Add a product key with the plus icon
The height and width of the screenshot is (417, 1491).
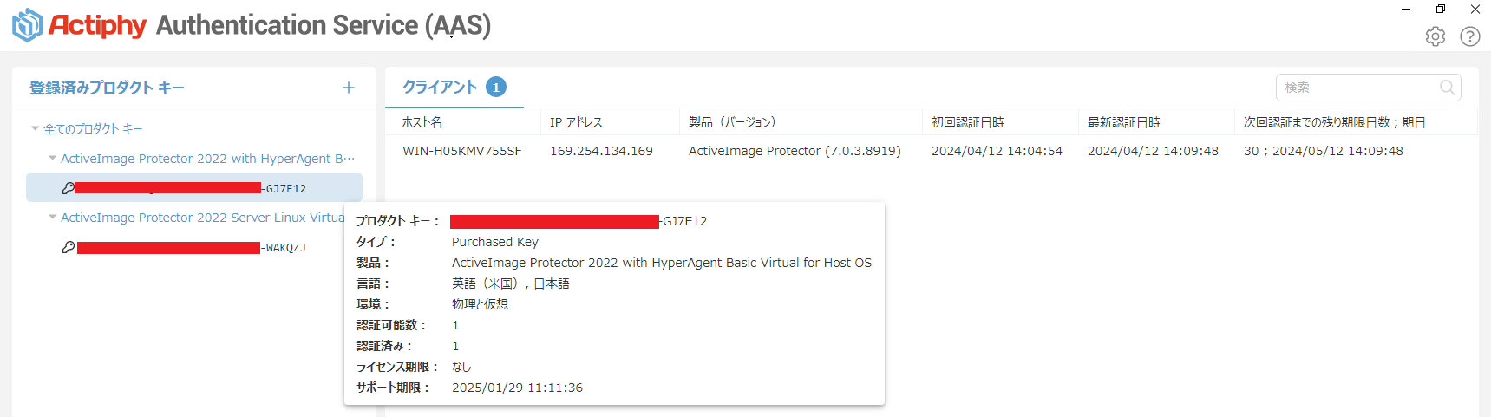(349, 88)
